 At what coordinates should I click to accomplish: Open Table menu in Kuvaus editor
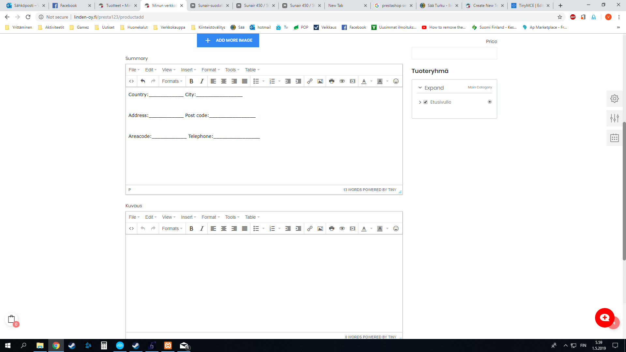252,217
